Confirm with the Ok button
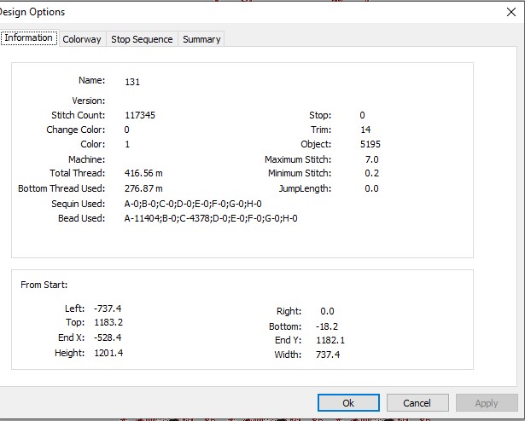 click(x=348, y=402)
